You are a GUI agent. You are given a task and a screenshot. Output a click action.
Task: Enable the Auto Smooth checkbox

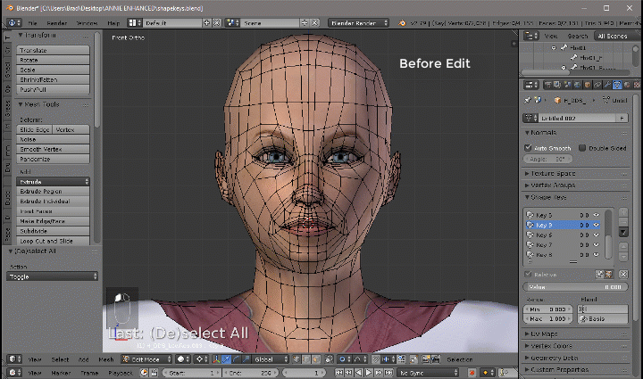coord(529,147)
